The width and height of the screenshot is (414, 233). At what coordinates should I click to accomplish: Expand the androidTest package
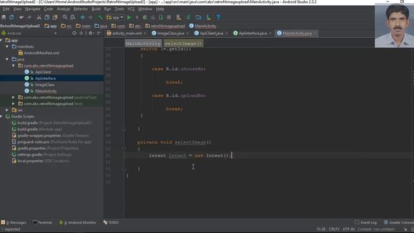click(14, 97)
